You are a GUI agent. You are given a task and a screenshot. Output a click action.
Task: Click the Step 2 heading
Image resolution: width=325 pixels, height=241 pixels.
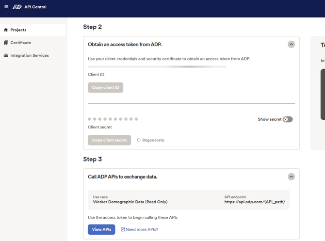click(x=93, y=27)
